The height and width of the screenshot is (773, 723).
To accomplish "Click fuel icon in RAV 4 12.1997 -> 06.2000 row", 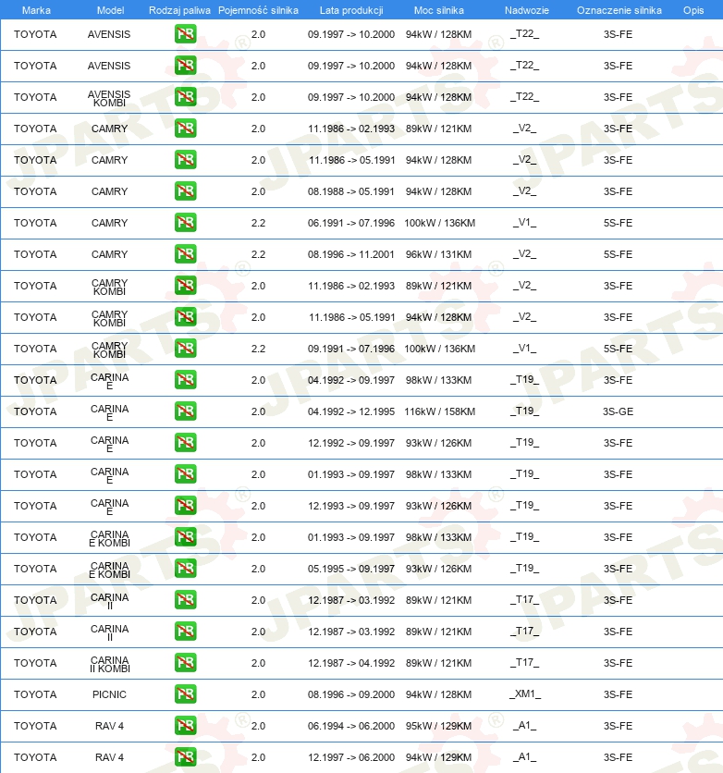I will pos(185,757).
